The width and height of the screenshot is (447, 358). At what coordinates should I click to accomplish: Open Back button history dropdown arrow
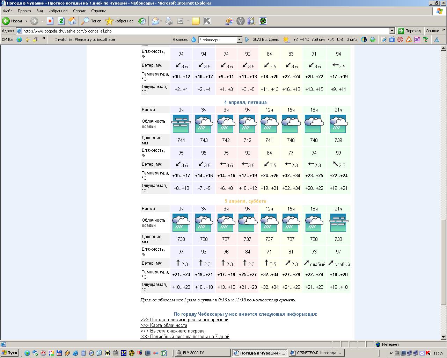point(26,21)
